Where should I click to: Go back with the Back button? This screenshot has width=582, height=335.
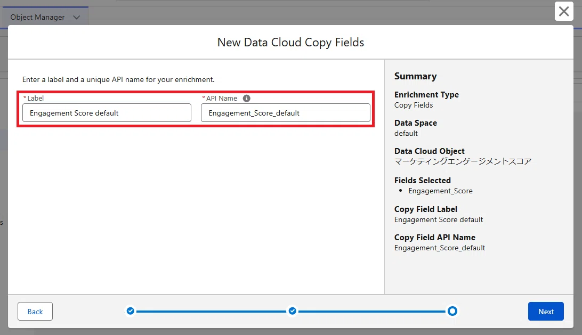[x=35, y=311]
